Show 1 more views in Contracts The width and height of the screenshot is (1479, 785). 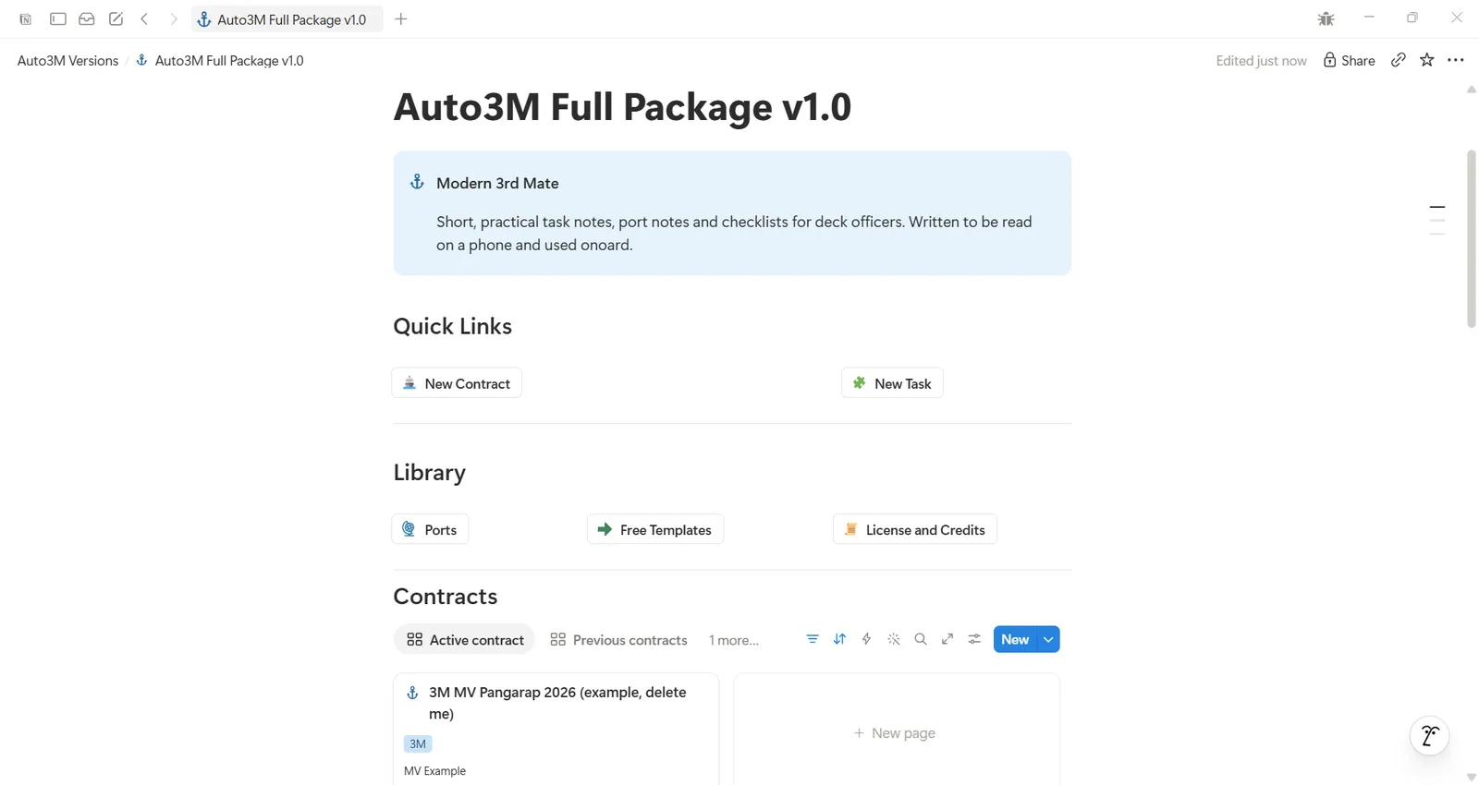coord(734,640)
